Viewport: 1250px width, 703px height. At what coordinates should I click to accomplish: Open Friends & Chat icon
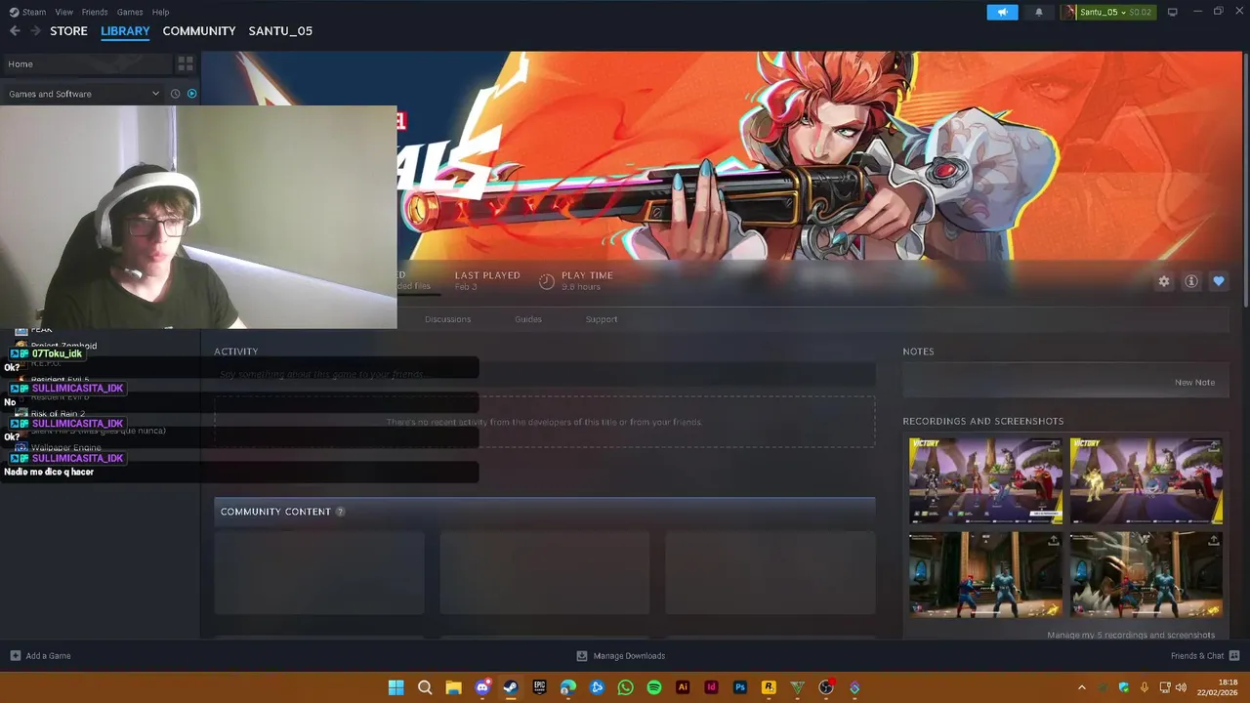[x=1234, y=656]
